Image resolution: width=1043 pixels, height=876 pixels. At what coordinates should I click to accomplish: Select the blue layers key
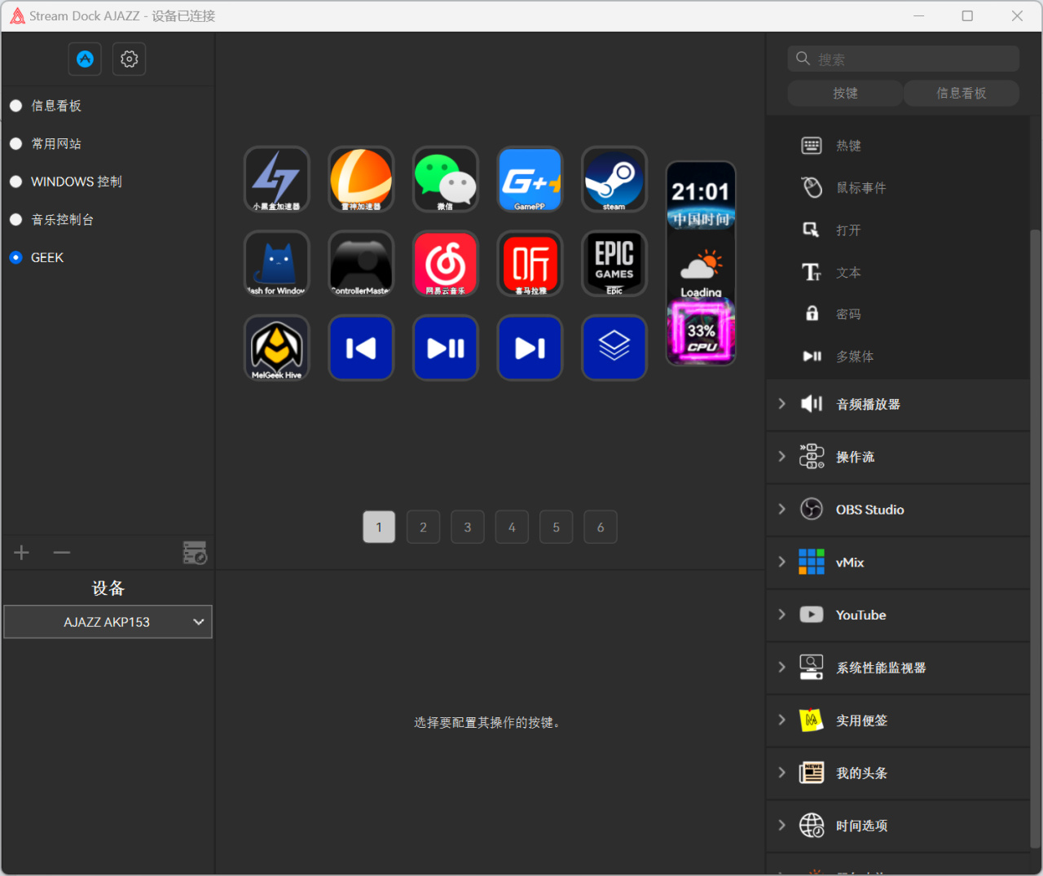click(x=614, y=348)
